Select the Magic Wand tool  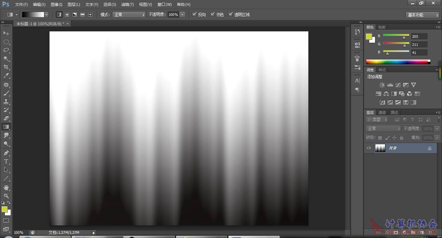click(6, 59)
